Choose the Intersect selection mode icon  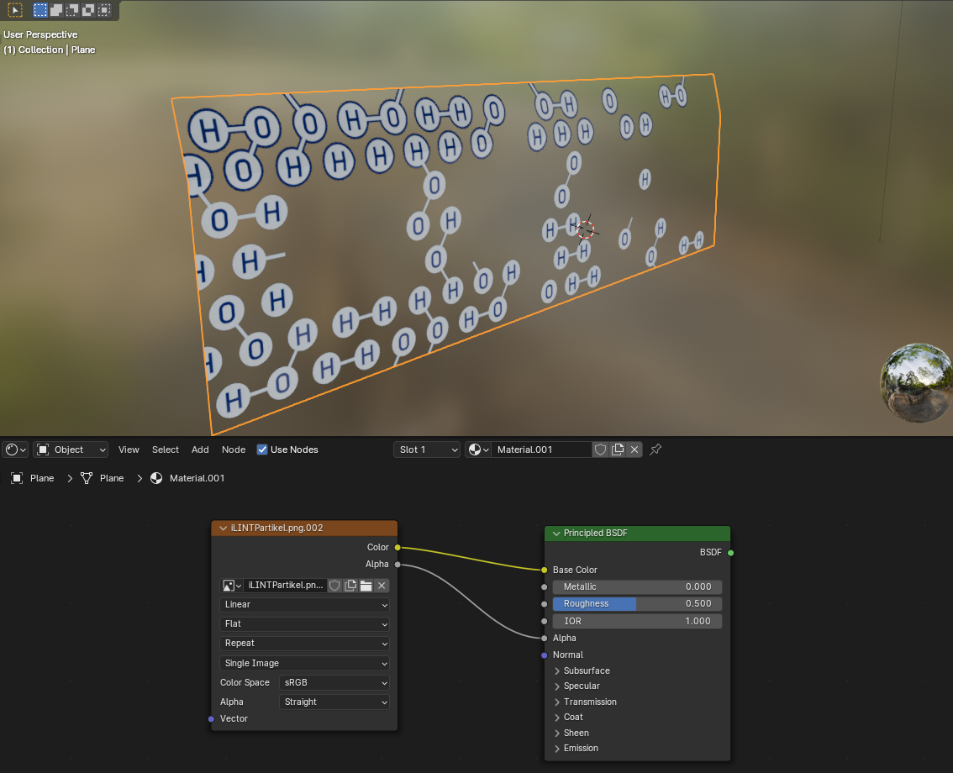(x=104, y=10)
